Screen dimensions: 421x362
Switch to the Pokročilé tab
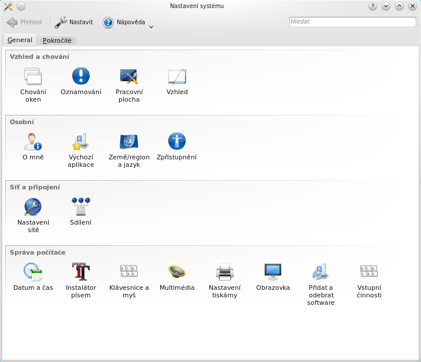[x=57, y=40]
